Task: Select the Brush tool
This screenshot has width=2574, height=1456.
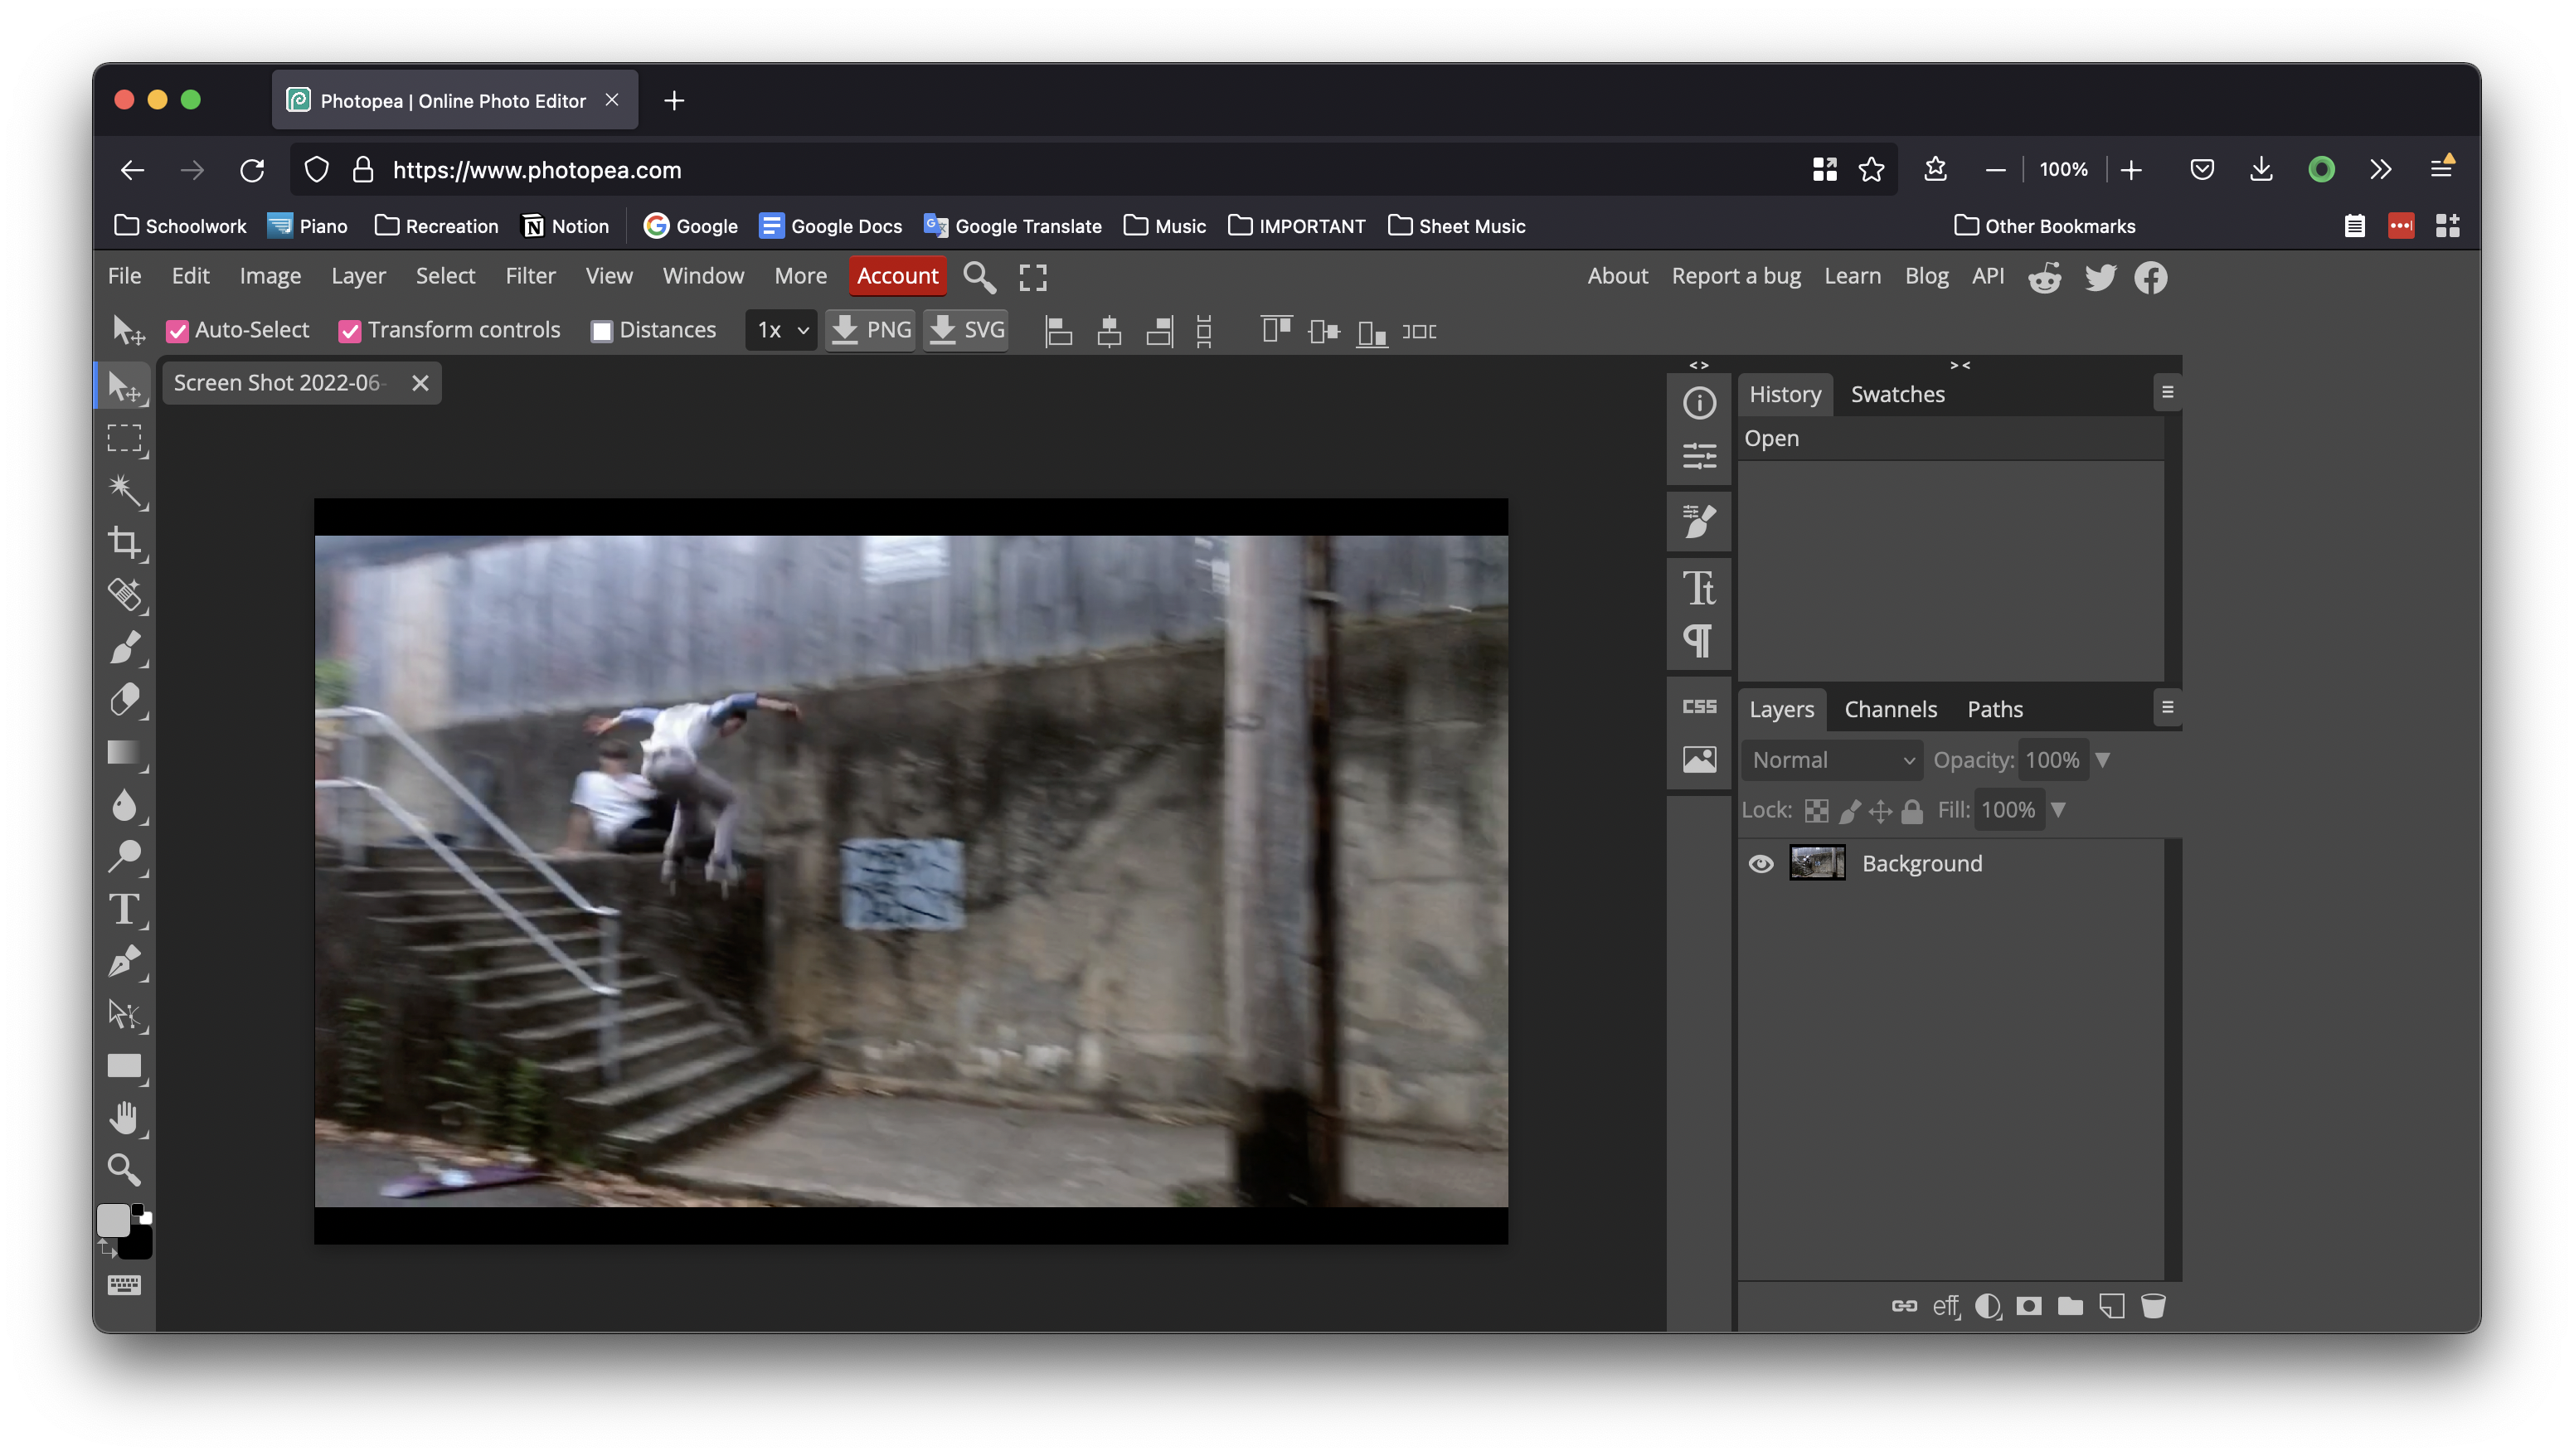Action: tap(125, 647)
